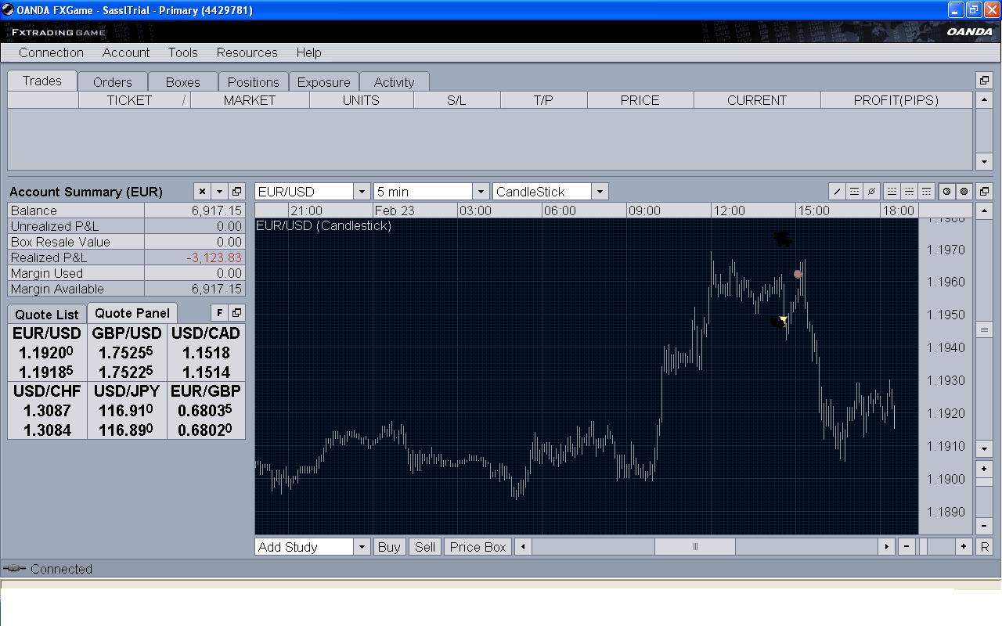Click the slashed-circle erase lines icon
Screen dimensions: 1002x626
(871, 192)
